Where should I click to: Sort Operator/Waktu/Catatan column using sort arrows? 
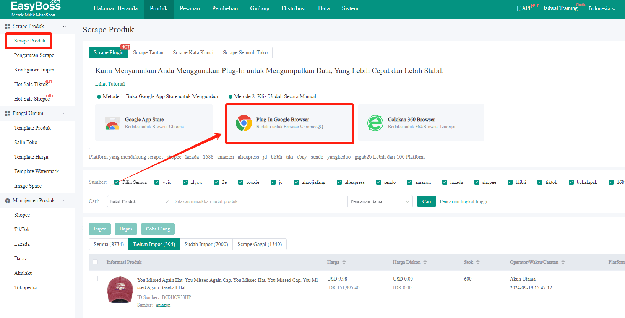[x=563, y=262]
